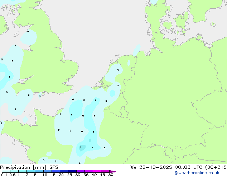Click the '[mm]' unit label

click(40, 167)
